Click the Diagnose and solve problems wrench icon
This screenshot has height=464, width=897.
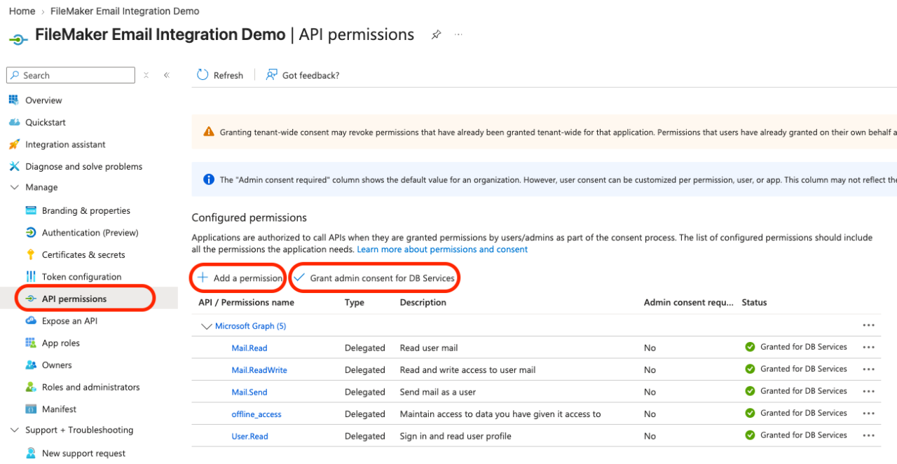(14, 166)
